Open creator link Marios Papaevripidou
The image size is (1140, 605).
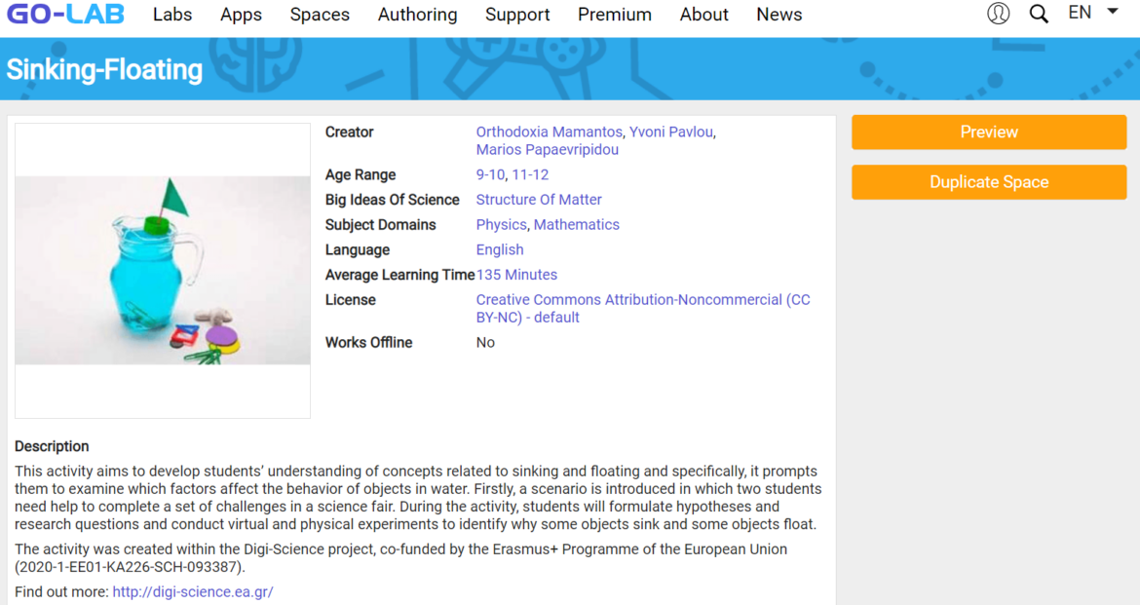547,149
